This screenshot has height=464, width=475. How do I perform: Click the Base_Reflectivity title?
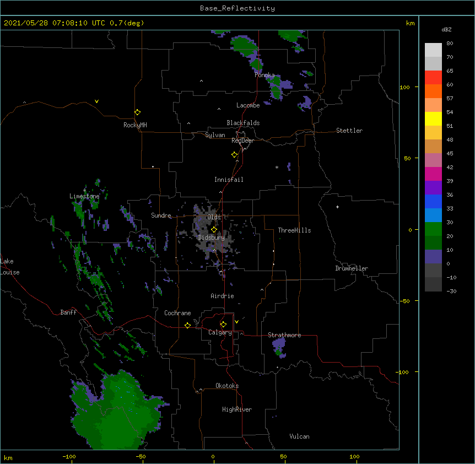click(x=237, y=8)
